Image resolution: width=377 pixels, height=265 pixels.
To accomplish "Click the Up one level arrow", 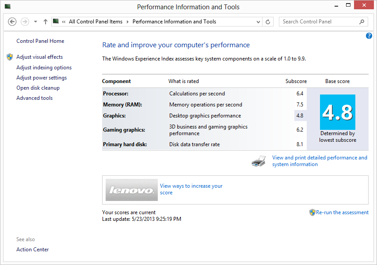I will point(46,22).
